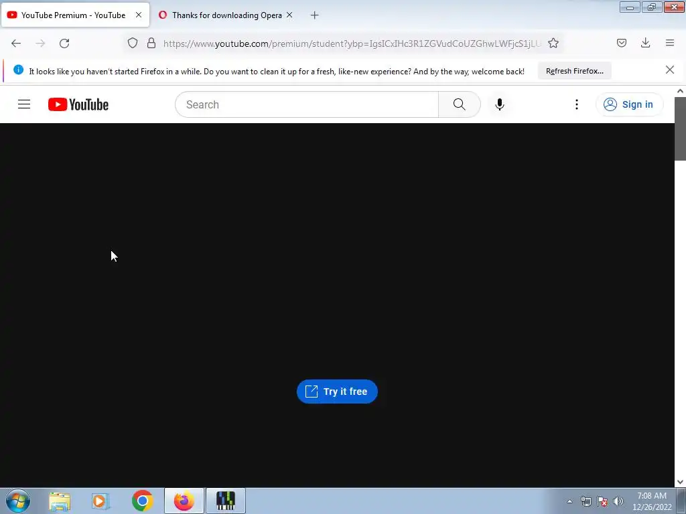Open the tracking protection shield icon
The height and width of the screenshot is (514, 686).
coord(133,43)
